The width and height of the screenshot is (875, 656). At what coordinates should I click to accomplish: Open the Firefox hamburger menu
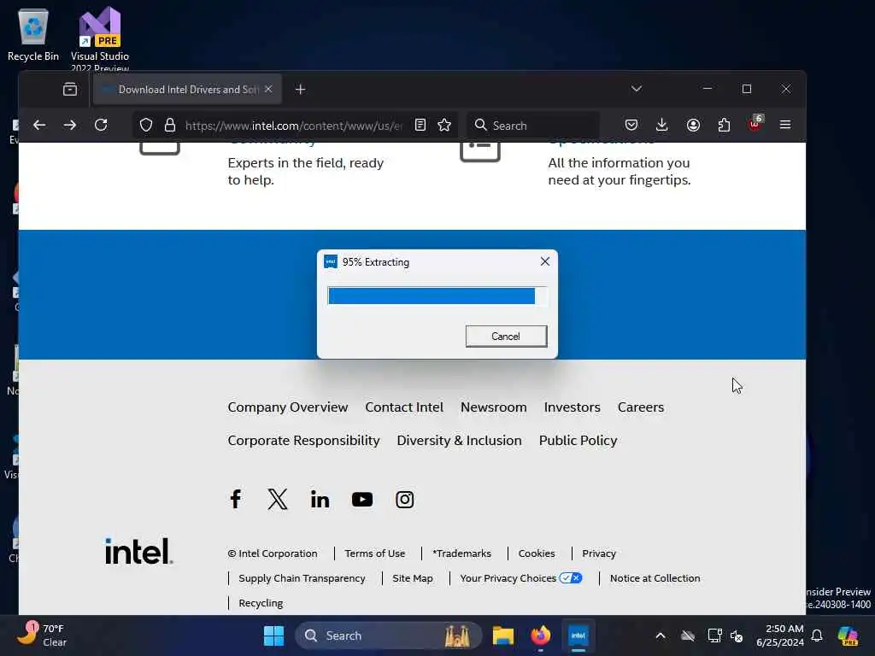click(x=785, y=125)
